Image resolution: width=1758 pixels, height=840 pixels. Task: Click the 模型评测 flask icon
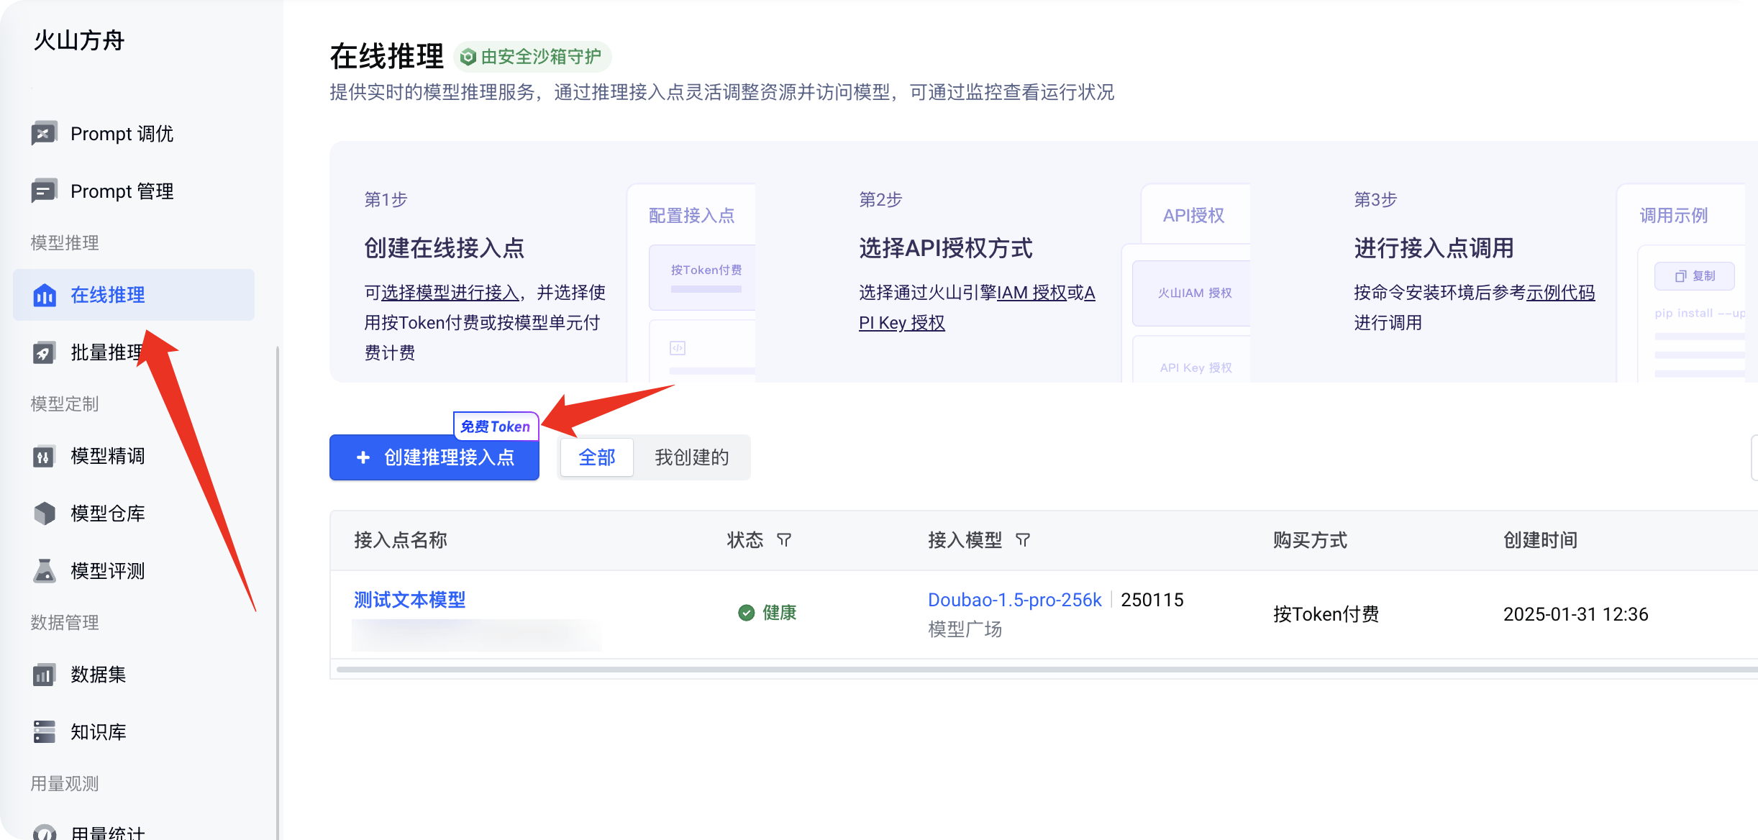click(x=44, y=571)
